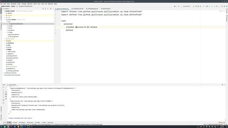This screenshot has width=228, height=128.
Task: Select game.properties file
Action: click(x=14, y=34)
